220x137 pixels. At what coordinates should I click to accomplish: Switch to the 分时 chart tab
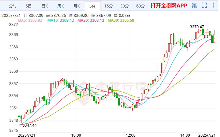[13, 6]
